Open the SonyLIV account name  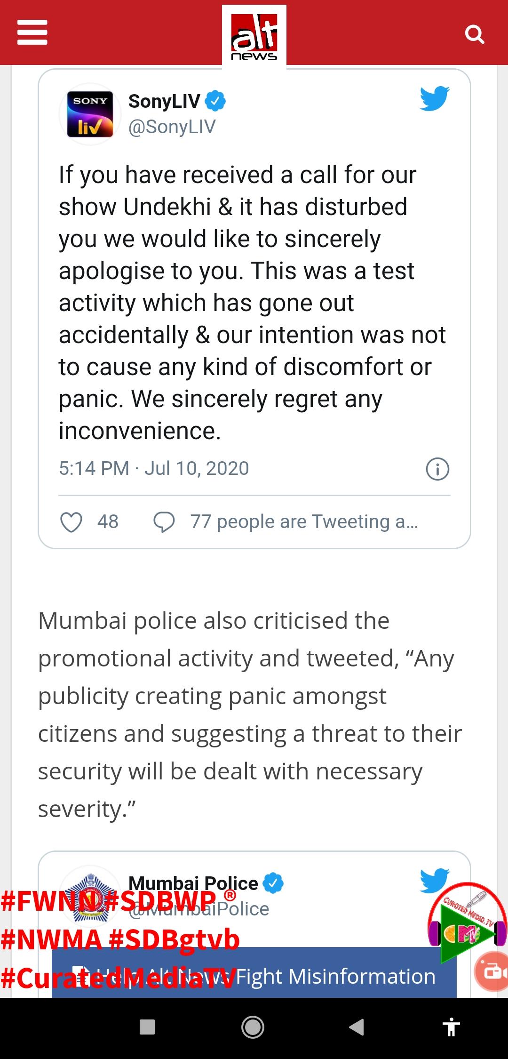[164, 101]
